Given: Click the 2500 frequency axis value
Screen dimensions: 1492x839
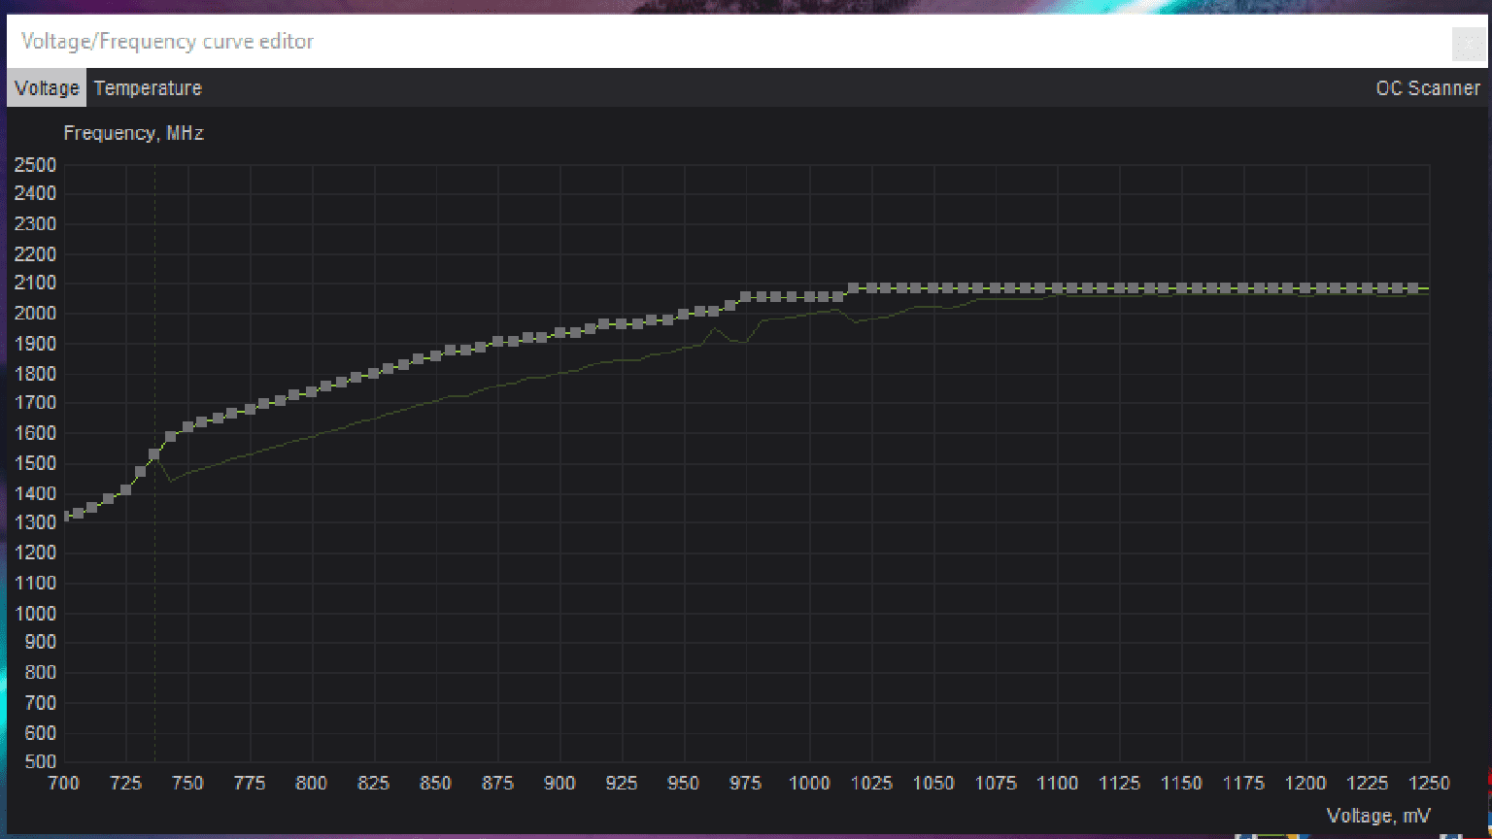Looking at the screenshot, I should pos(35,164).
